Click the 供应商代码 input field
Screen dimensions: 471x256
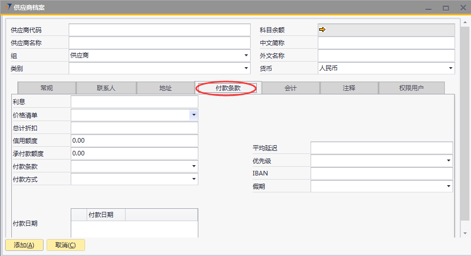pos(159,30)
